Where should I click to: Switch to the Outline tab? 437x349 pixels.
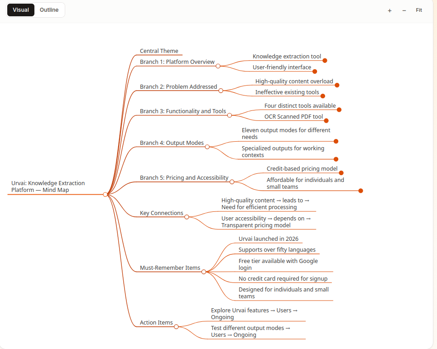tap(49, 10)
